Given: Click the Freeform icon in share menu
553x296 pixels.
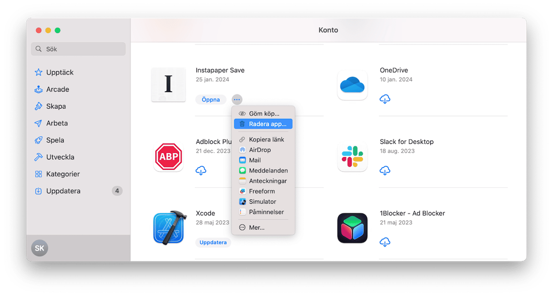Looking at the screenshot, I should [x=242, y=191].
